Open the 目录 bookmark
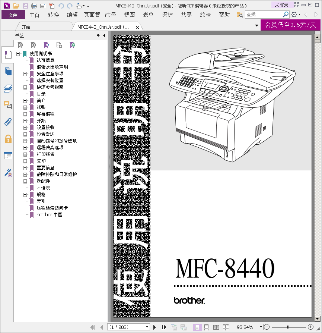Screen dimensions: 322x333 [41, 94]
